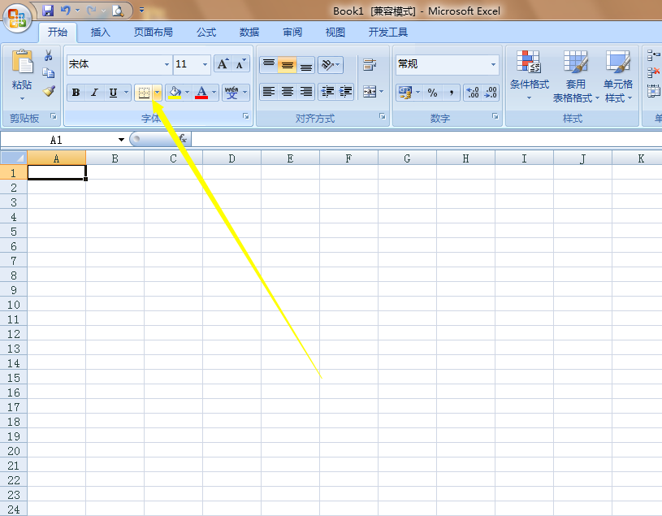Screen dimensions: 662x516
Task: Expand the borders dropdown arrow
Action: click(157, 93)
